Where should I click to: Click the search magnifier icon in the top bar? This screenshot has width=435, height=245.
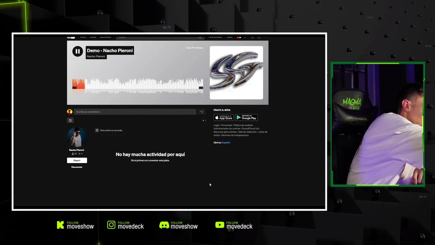point(200,37)
